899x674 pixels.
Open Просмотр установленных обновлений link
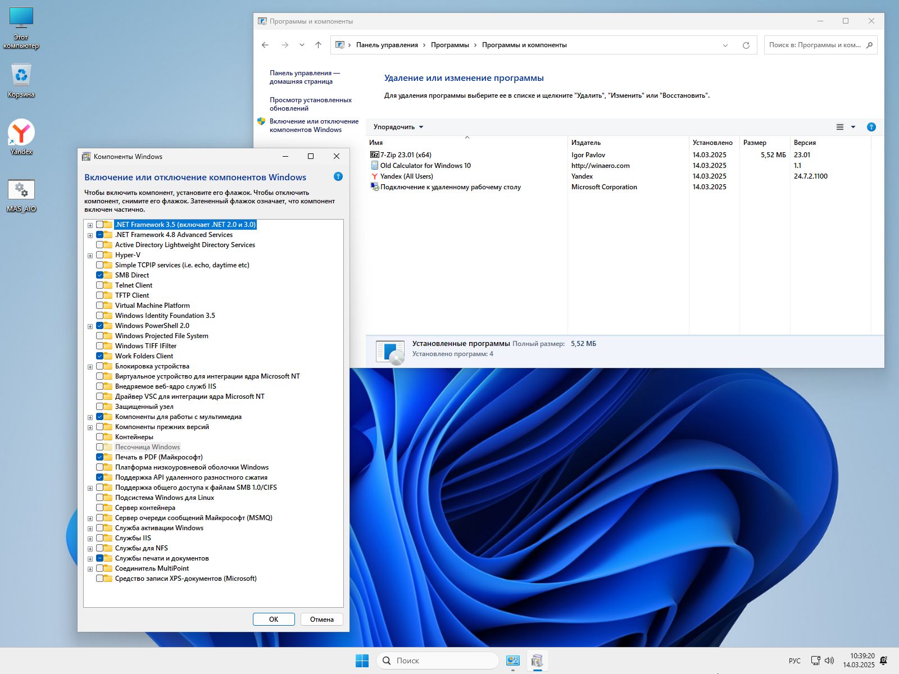click(311, 104)
